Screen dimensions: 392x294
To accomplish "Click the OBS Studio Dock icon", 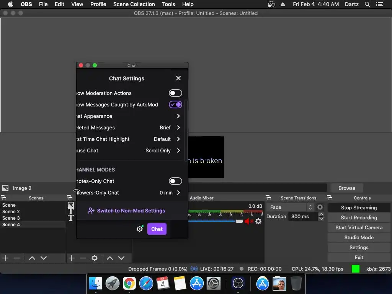I will point(238,284).
